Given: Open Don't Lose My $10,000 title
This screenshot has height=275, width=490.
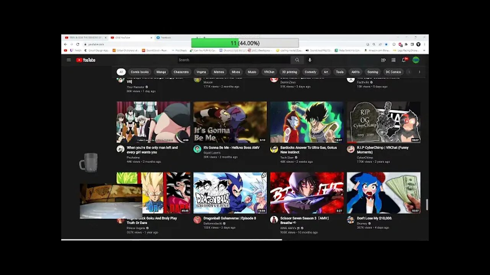Looking at the screenshot, I should point(374,218).
